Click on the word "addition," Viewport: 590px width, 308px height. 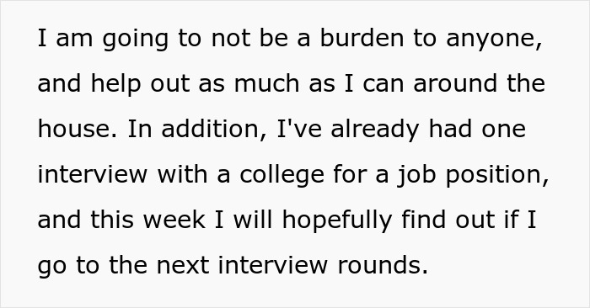(214, 129)
